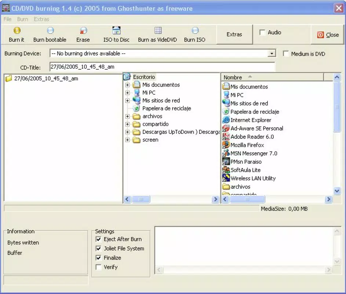Click Papelera de reciclaje icon in list
The width and height of the screenshot is (346, 294).
click(226, 111)
